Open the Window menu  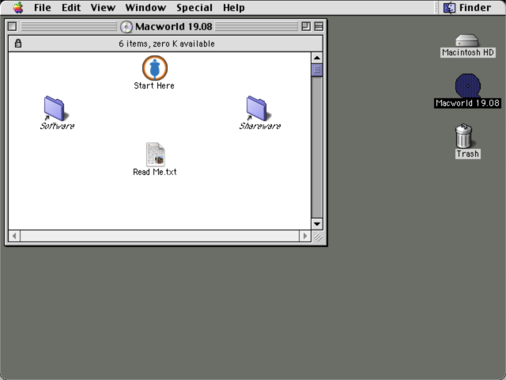click(x=145, y=7)
